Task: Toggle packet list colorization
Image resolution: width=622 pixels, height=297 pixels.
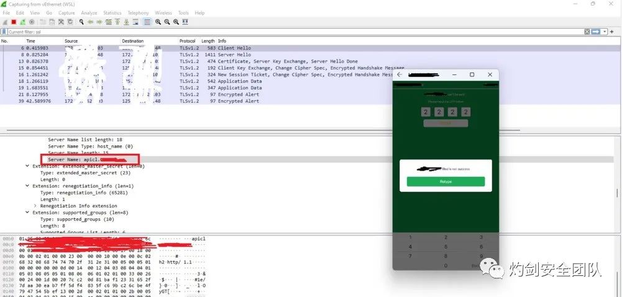Action: (x=147, y=22)
